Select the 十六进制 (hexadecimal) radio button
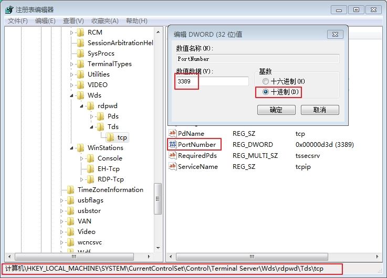387x278 pixels. [x=265, y=81]
